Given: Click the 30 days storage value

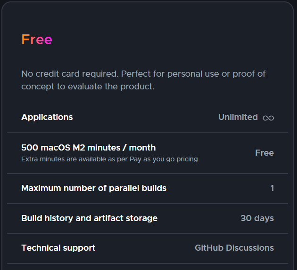Looking at the screenshot, I should (257, 218).
